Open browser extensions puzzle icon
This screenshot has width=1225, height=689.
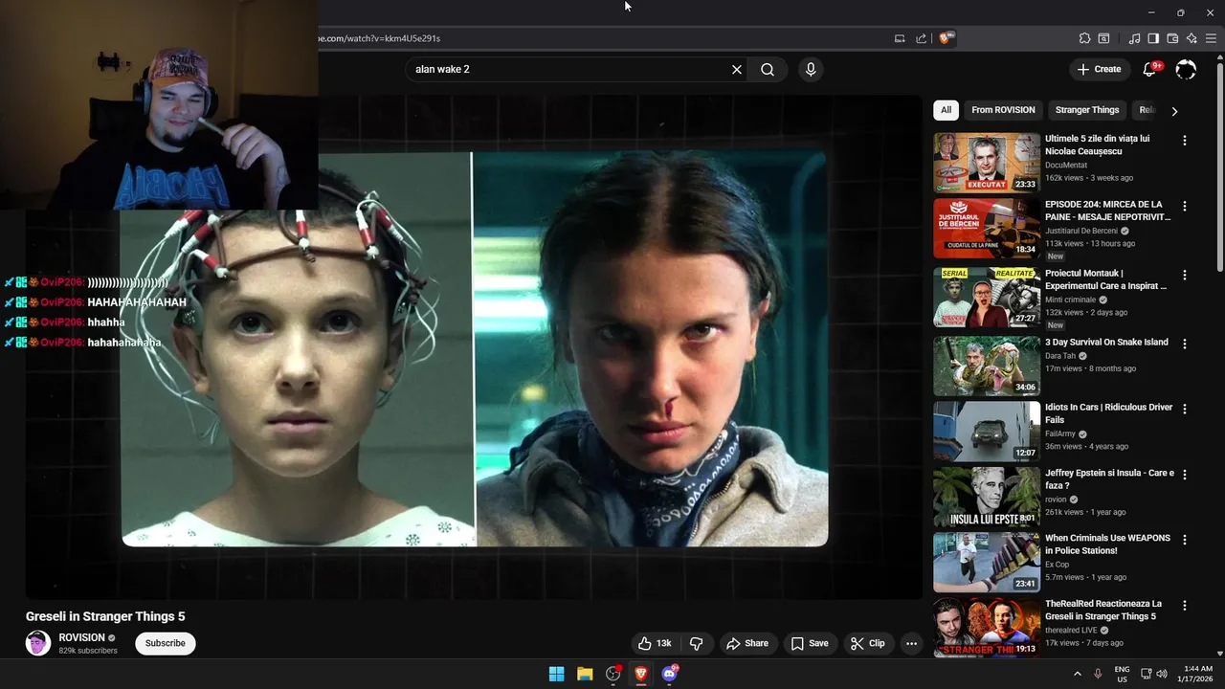coord(1084,38)
